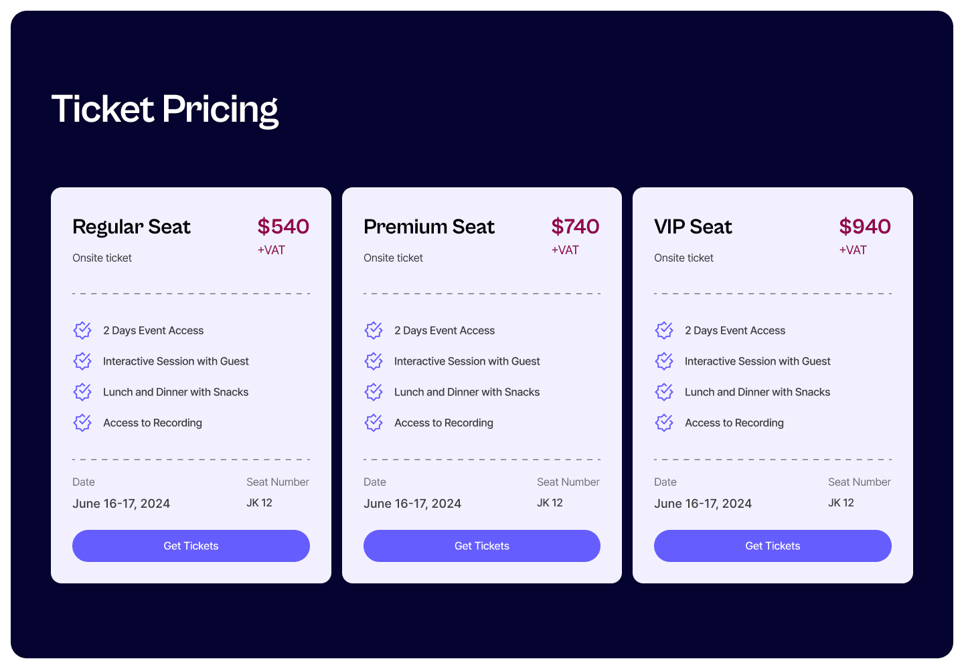Select the Regular Seat card title
Image resolution: width=964 pixels, height=669 pixels.
(x=131, y=227)
